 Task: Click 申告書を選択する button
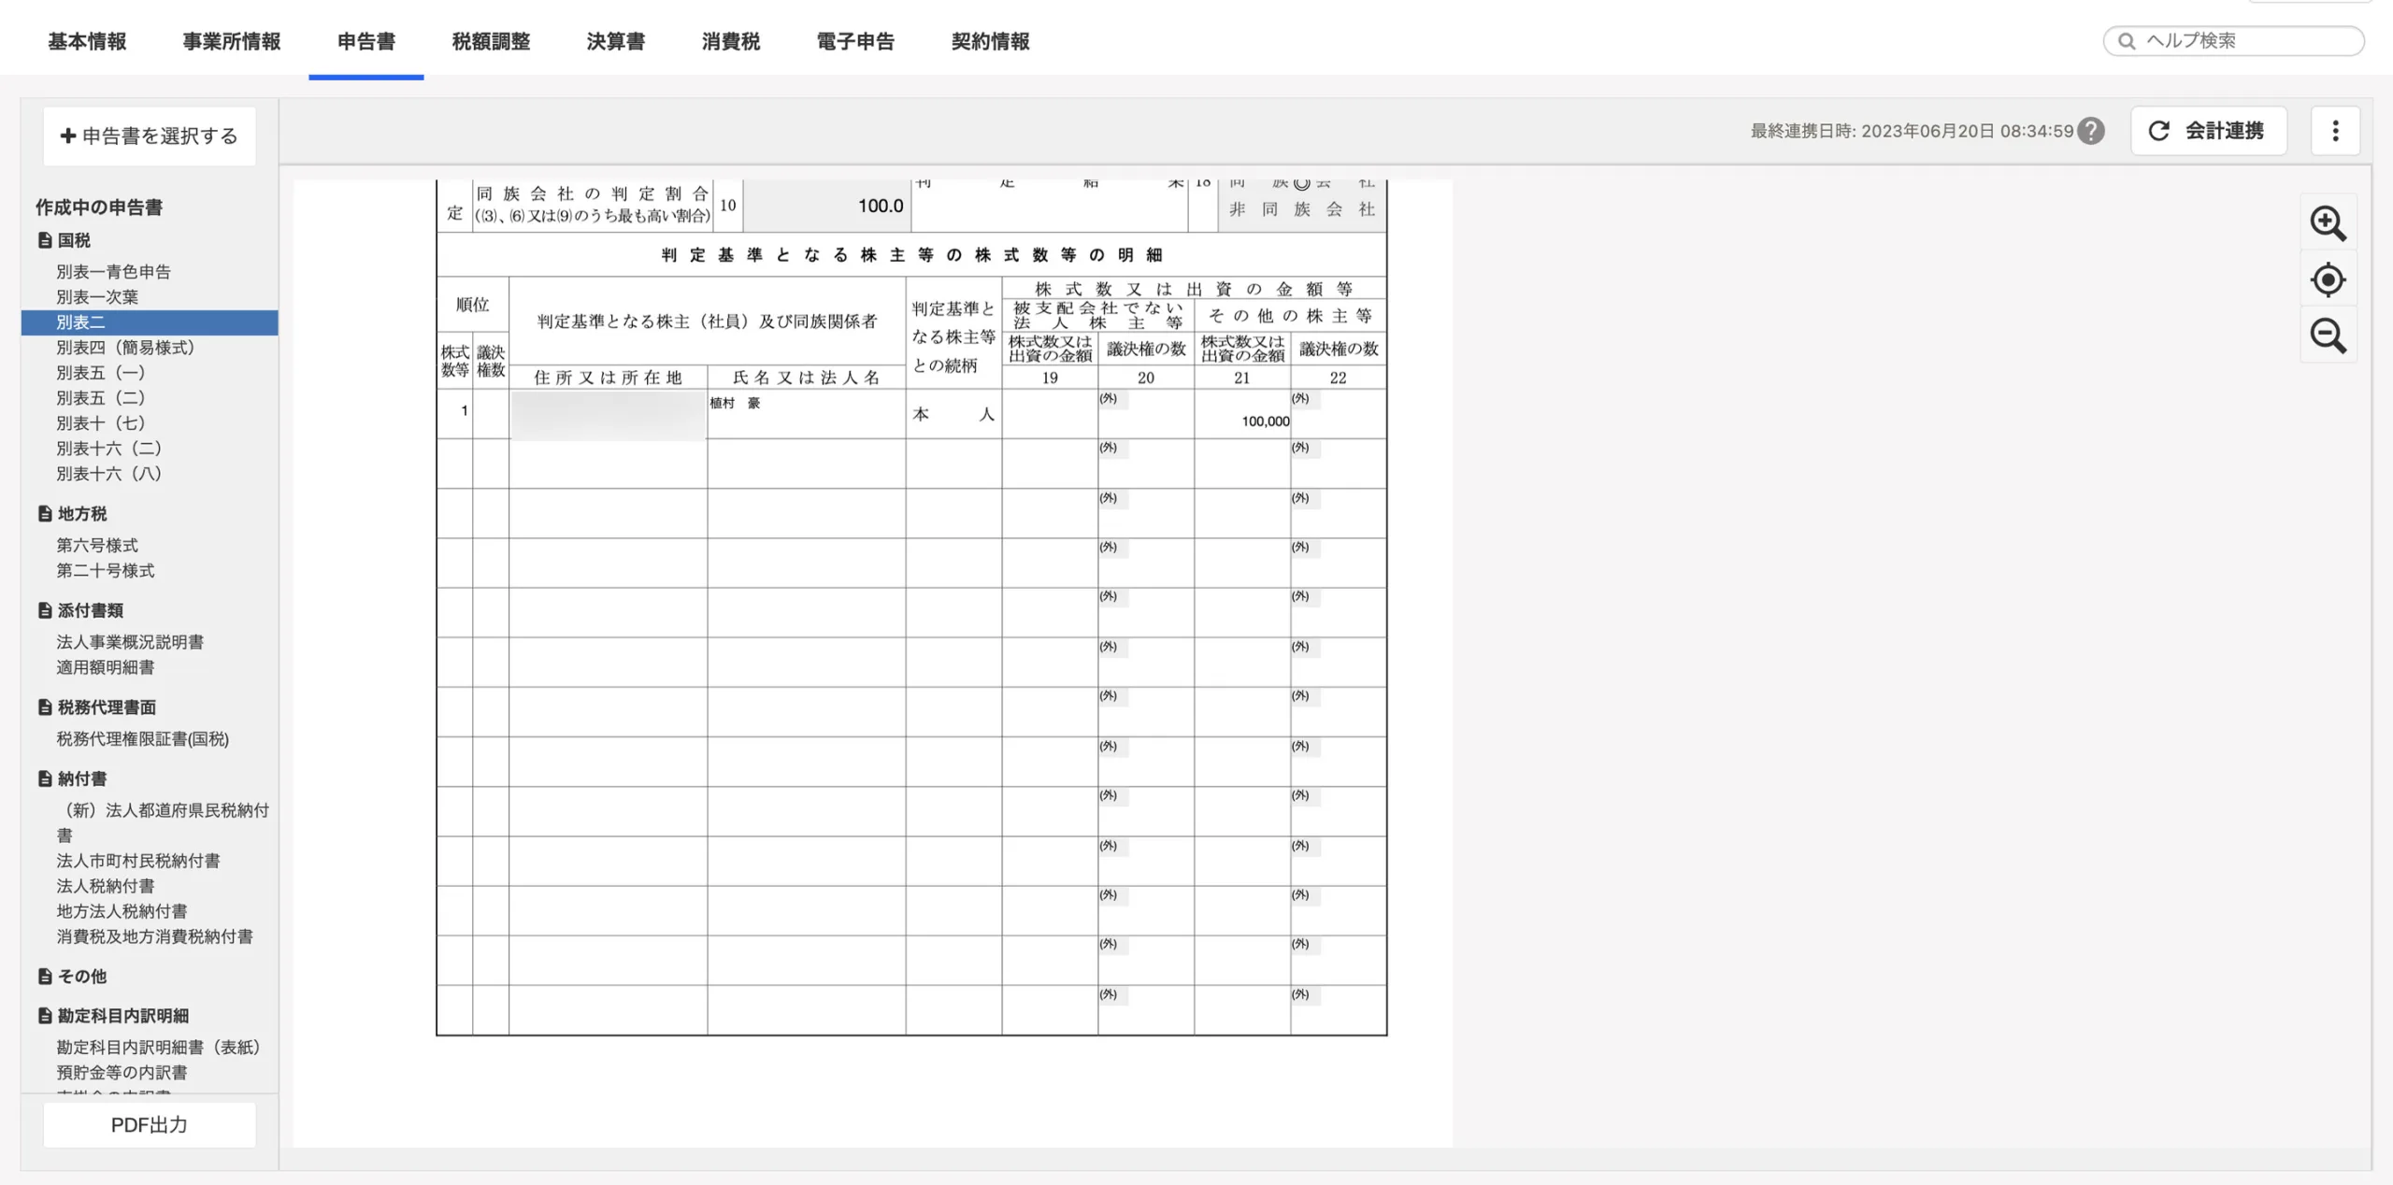[x=150, y=136]
